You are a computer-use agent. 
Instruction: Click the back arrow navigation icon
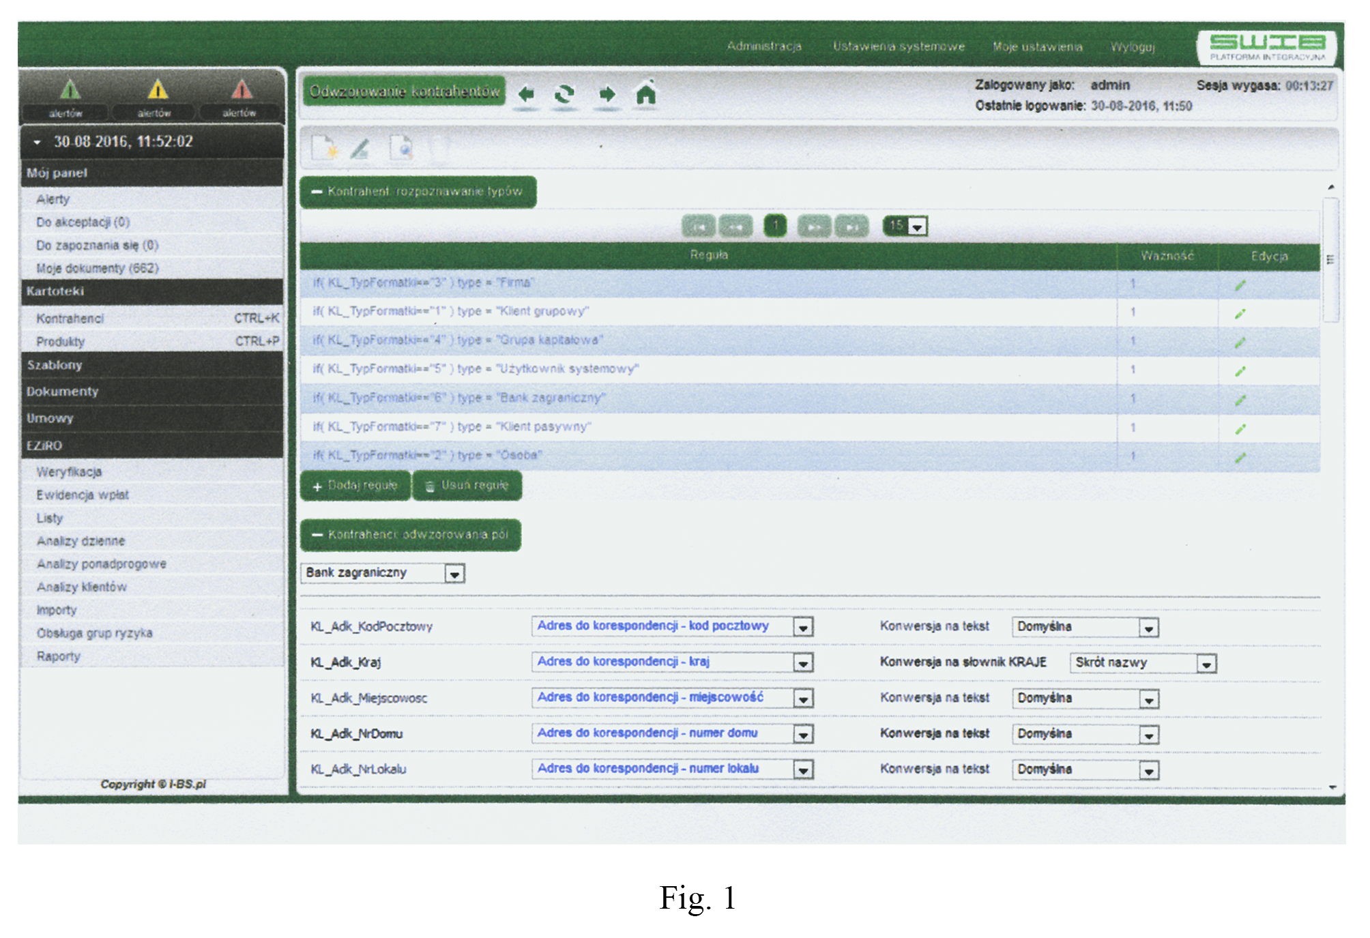[x=525, y=94]
